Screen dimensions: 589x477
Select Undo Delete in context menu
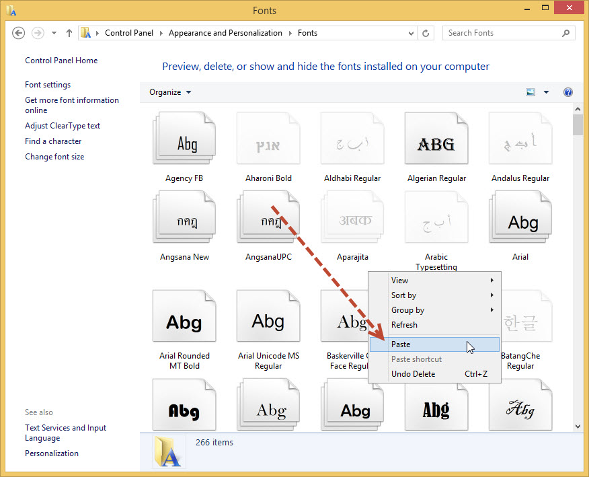click(x=413, y=374)
